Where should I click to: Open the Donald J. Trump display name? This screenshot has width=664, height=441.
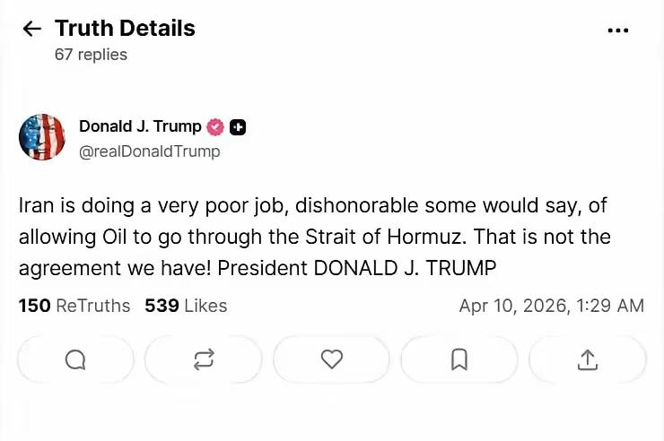coord(140,126)
